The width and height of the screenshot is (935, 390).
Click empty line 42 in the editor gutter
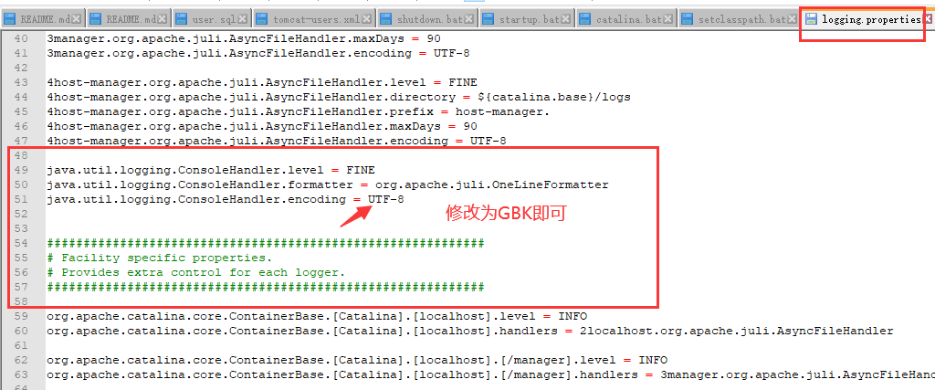(x=20, y=68)
